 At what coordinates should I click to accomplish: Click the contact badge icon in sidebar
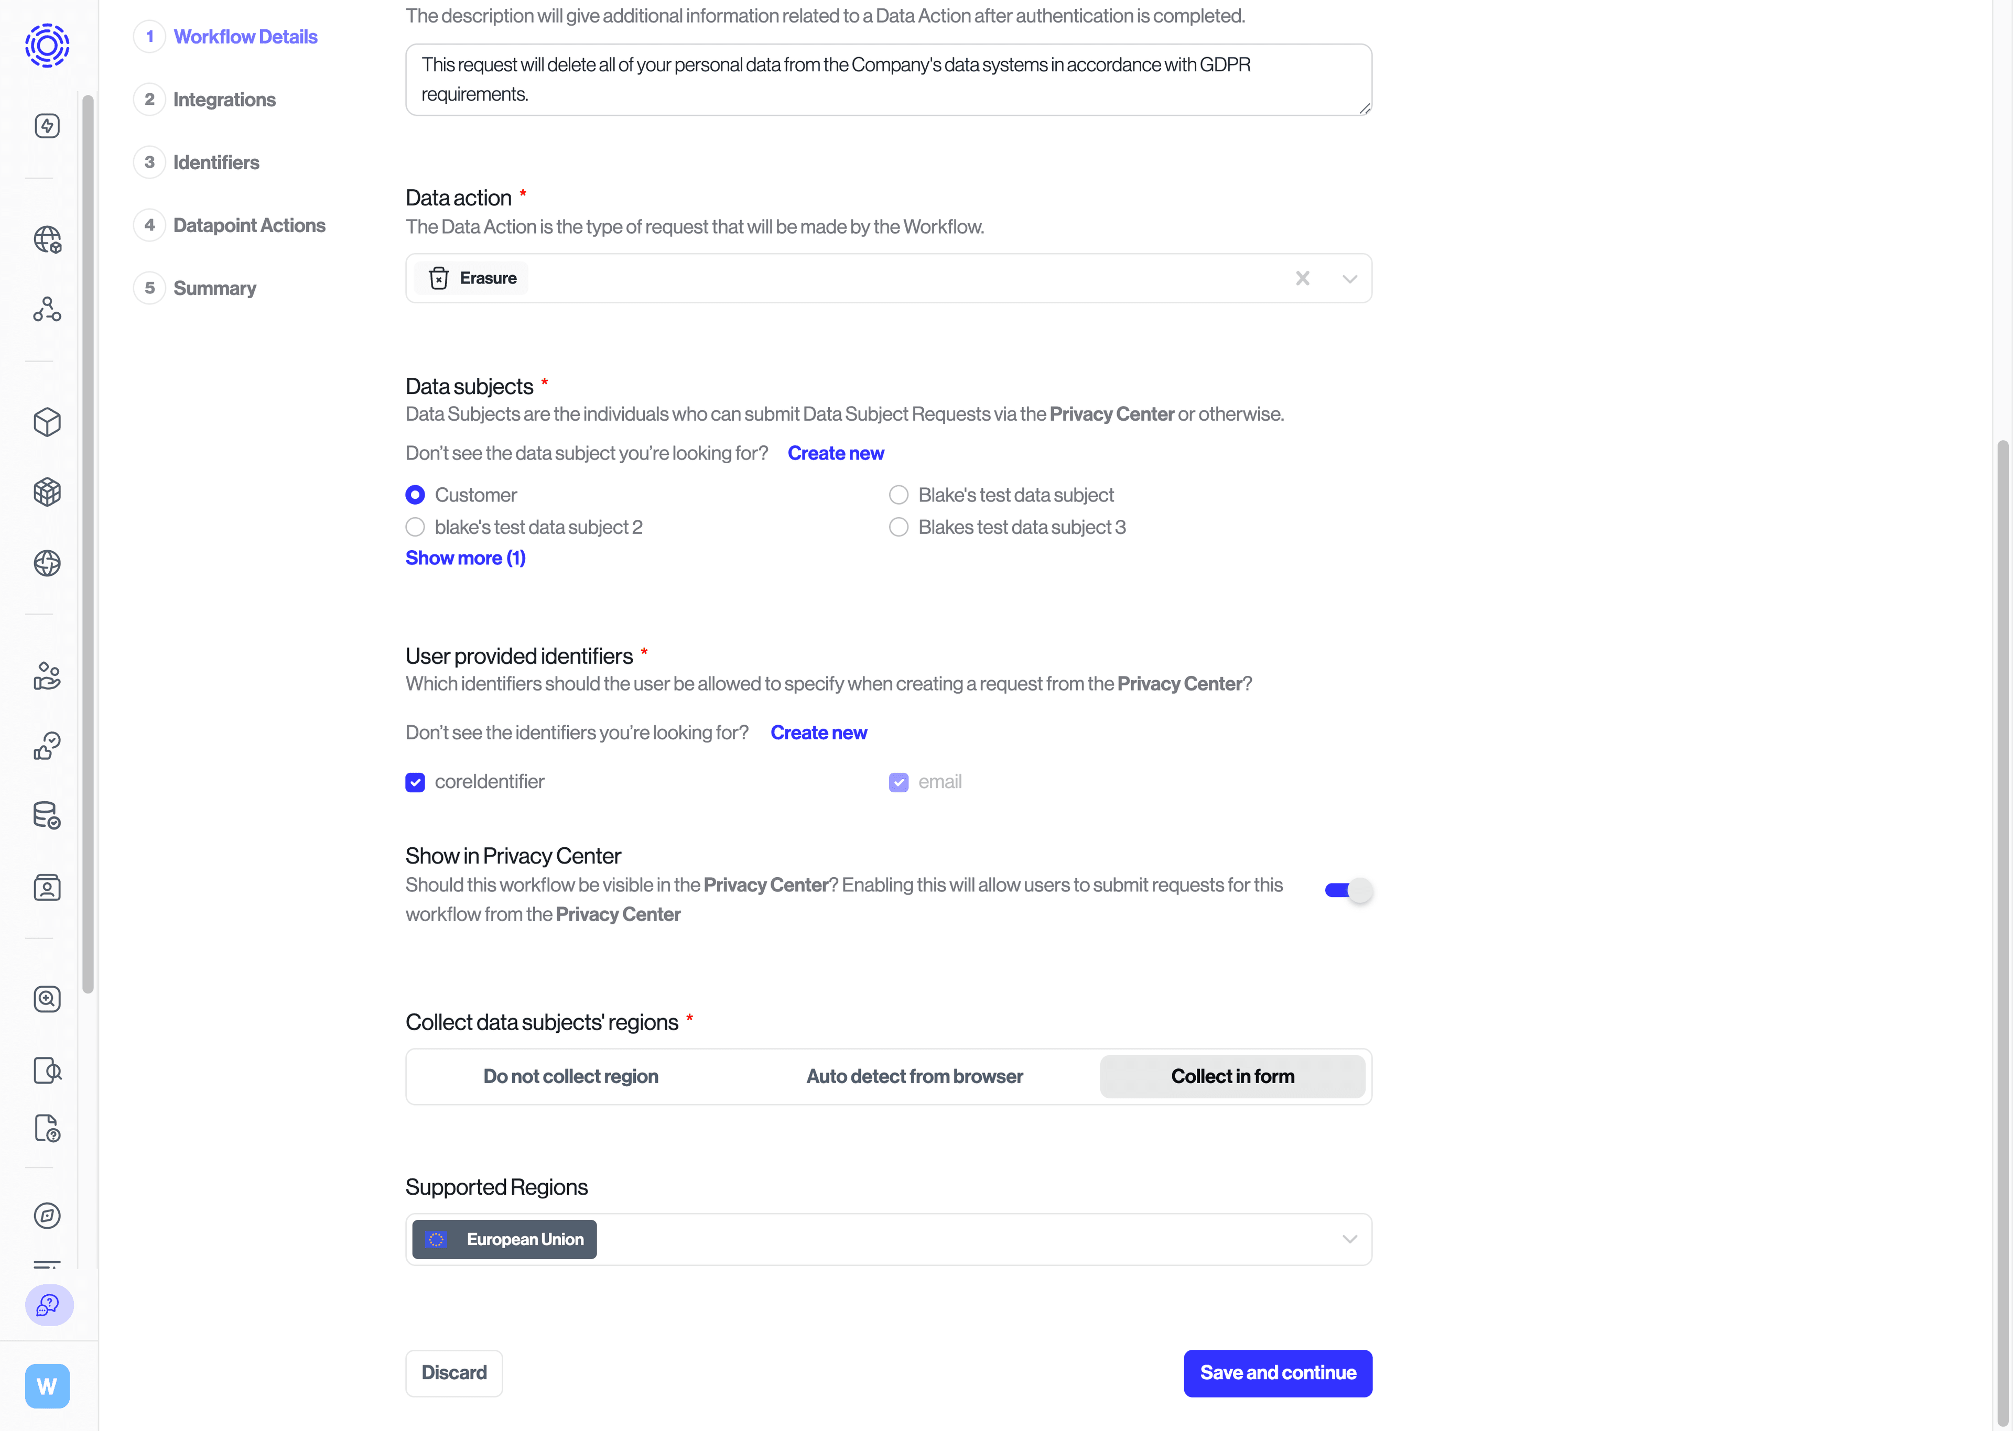click(x=47, y=887)
